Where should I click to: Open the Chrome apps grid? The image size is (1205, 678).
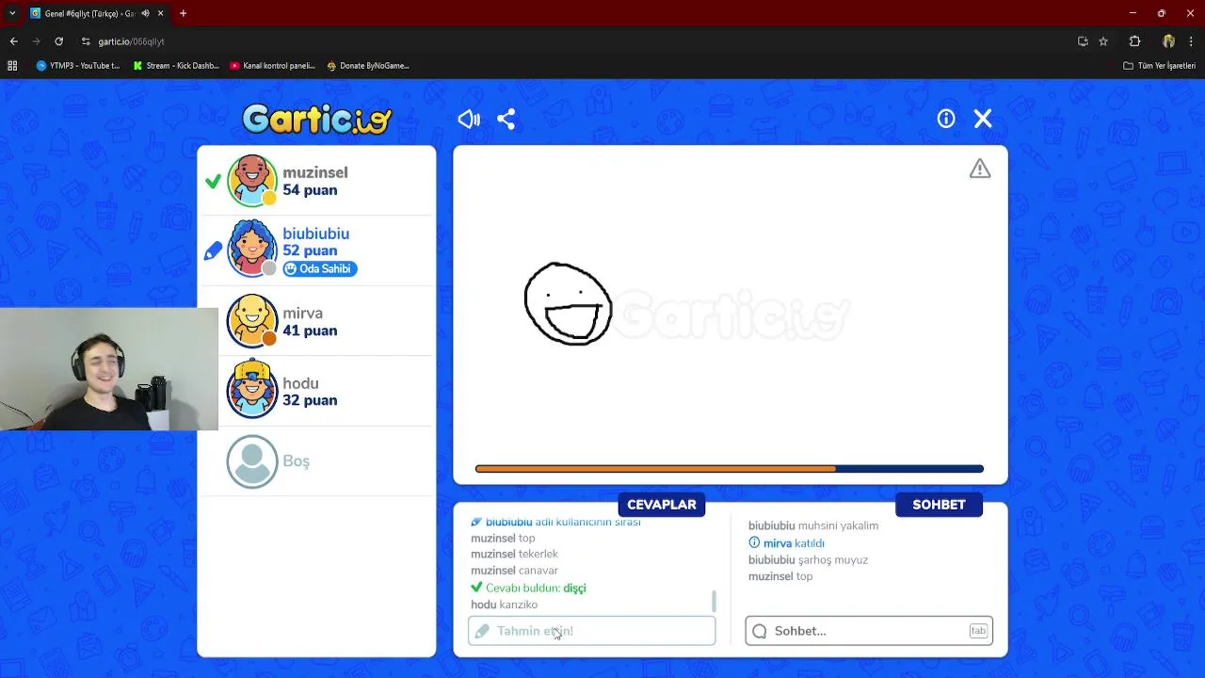pos(12,66)
